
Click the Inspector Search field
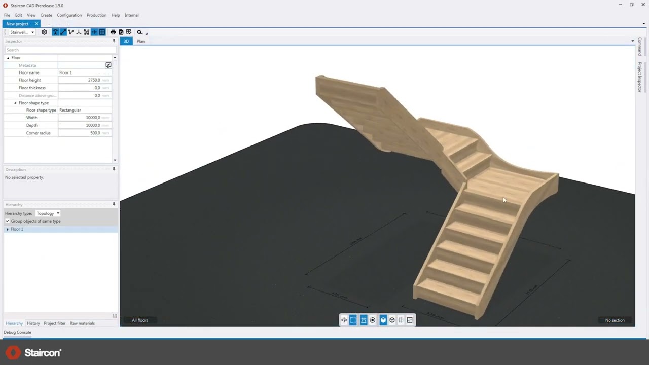click(x=60, y=50)
